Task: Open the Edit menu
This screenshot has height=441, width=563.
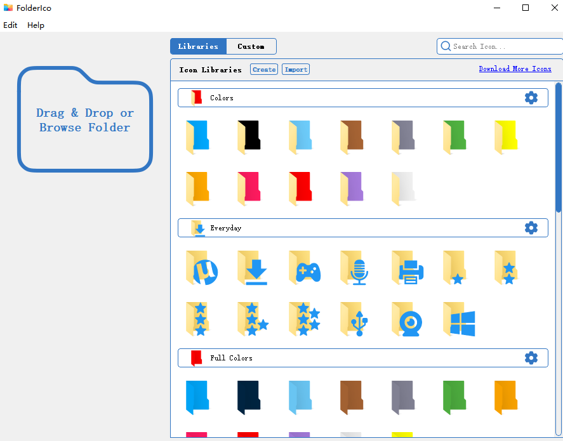Action: (10, 25)
